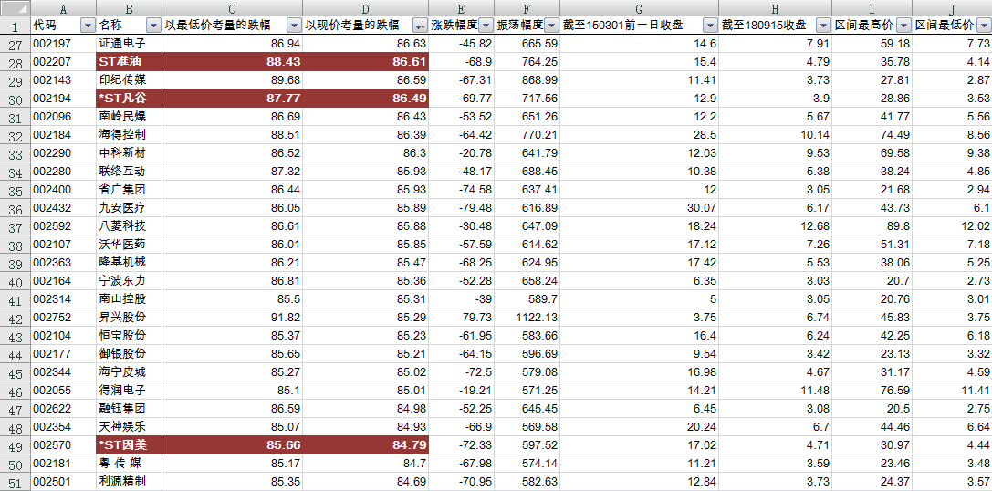The height and width of the screenshot is (491, 992).
Task: Click cell with code 002501
Action: [63, 482]
